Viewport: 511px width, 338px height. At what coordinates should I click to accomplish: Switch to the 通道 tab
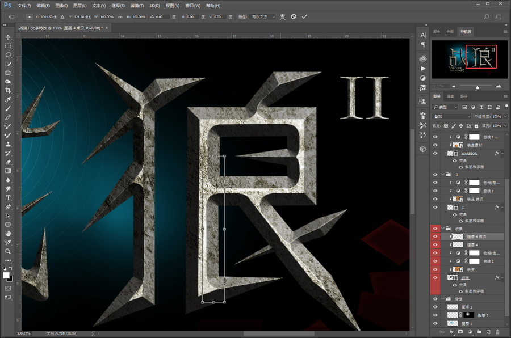[450, 96]
